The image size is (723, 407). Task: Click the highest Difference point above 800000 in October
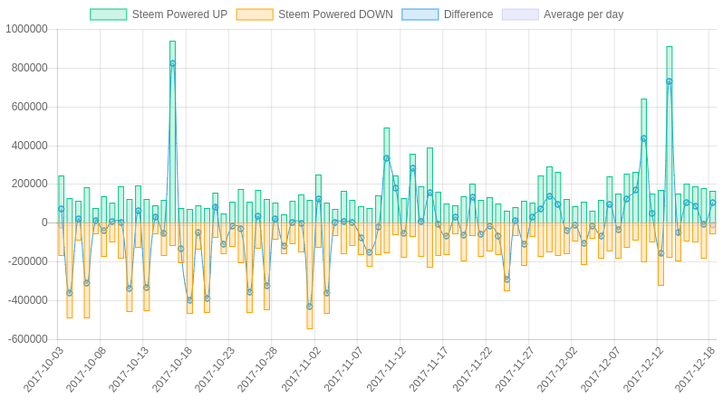[172, 63]
